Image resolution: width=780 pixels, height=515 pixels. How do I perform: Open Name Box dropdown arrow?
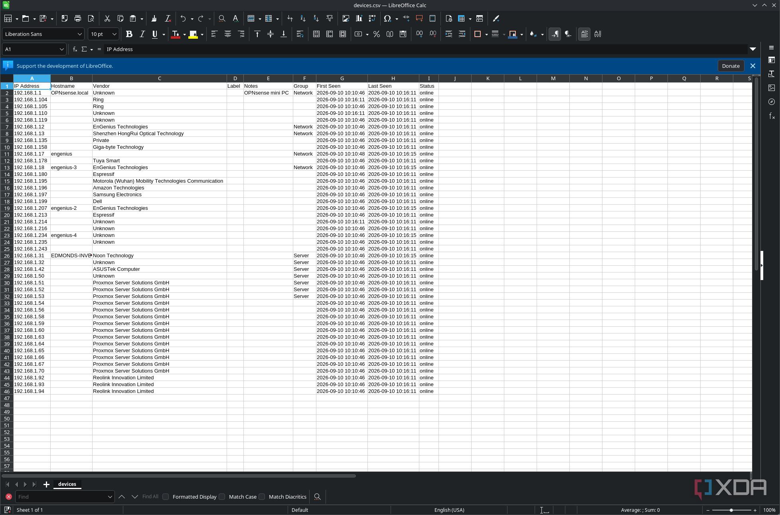click(x=61, y=49)
